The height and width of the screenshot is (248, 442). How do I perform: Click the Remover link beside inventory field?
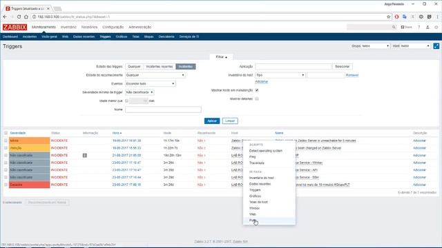click(352, 75)
